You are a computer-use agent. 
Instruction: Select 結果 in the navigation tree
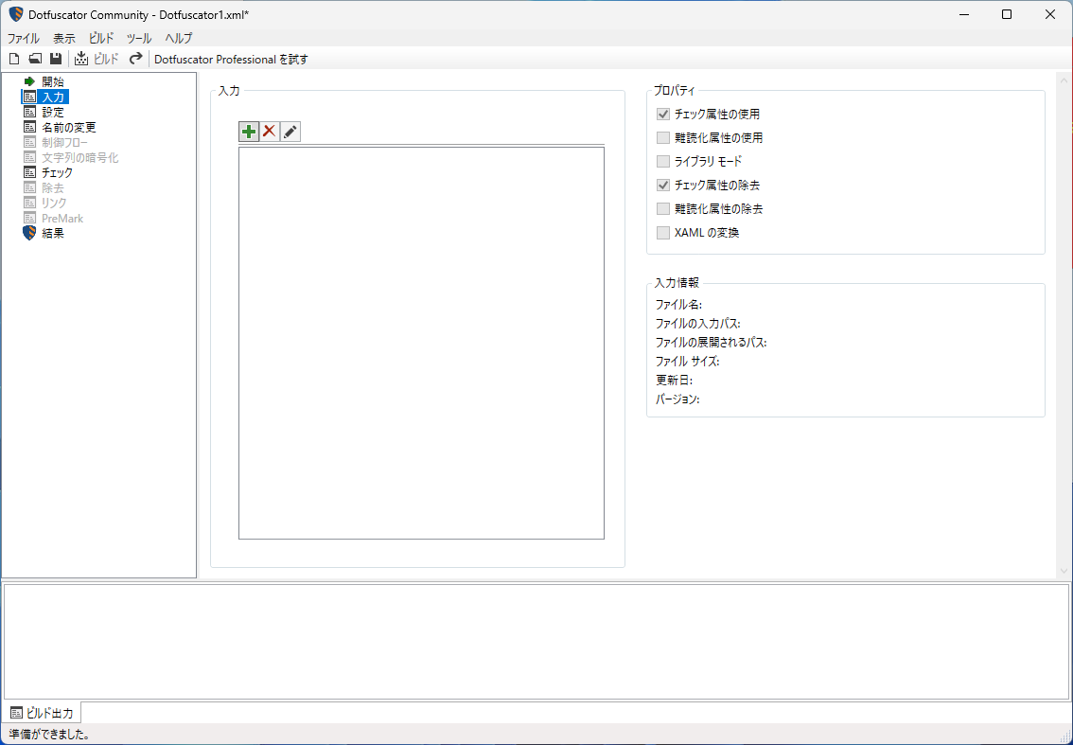pyautogui.click(x=53, y=234)
